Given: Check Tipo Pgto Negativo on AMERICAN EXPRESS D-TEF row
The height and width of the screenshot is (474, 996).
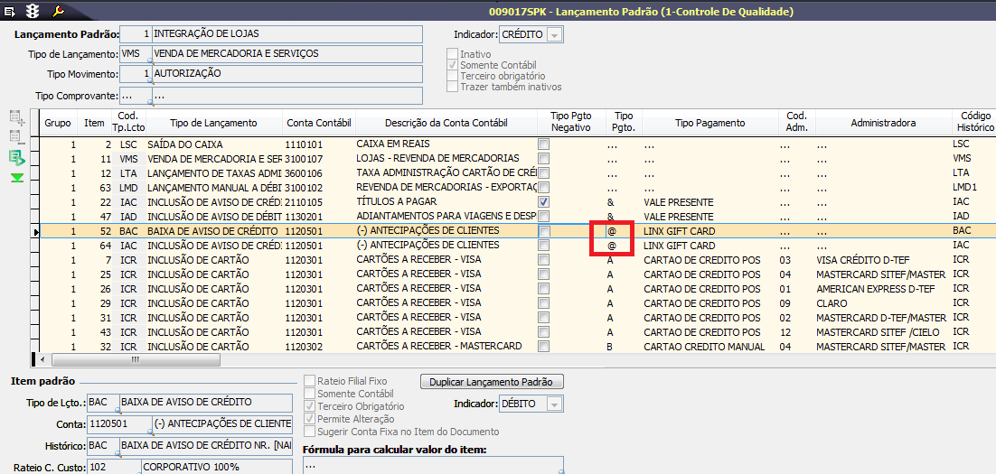Looking at the screenshot, I should coord(544,289).
